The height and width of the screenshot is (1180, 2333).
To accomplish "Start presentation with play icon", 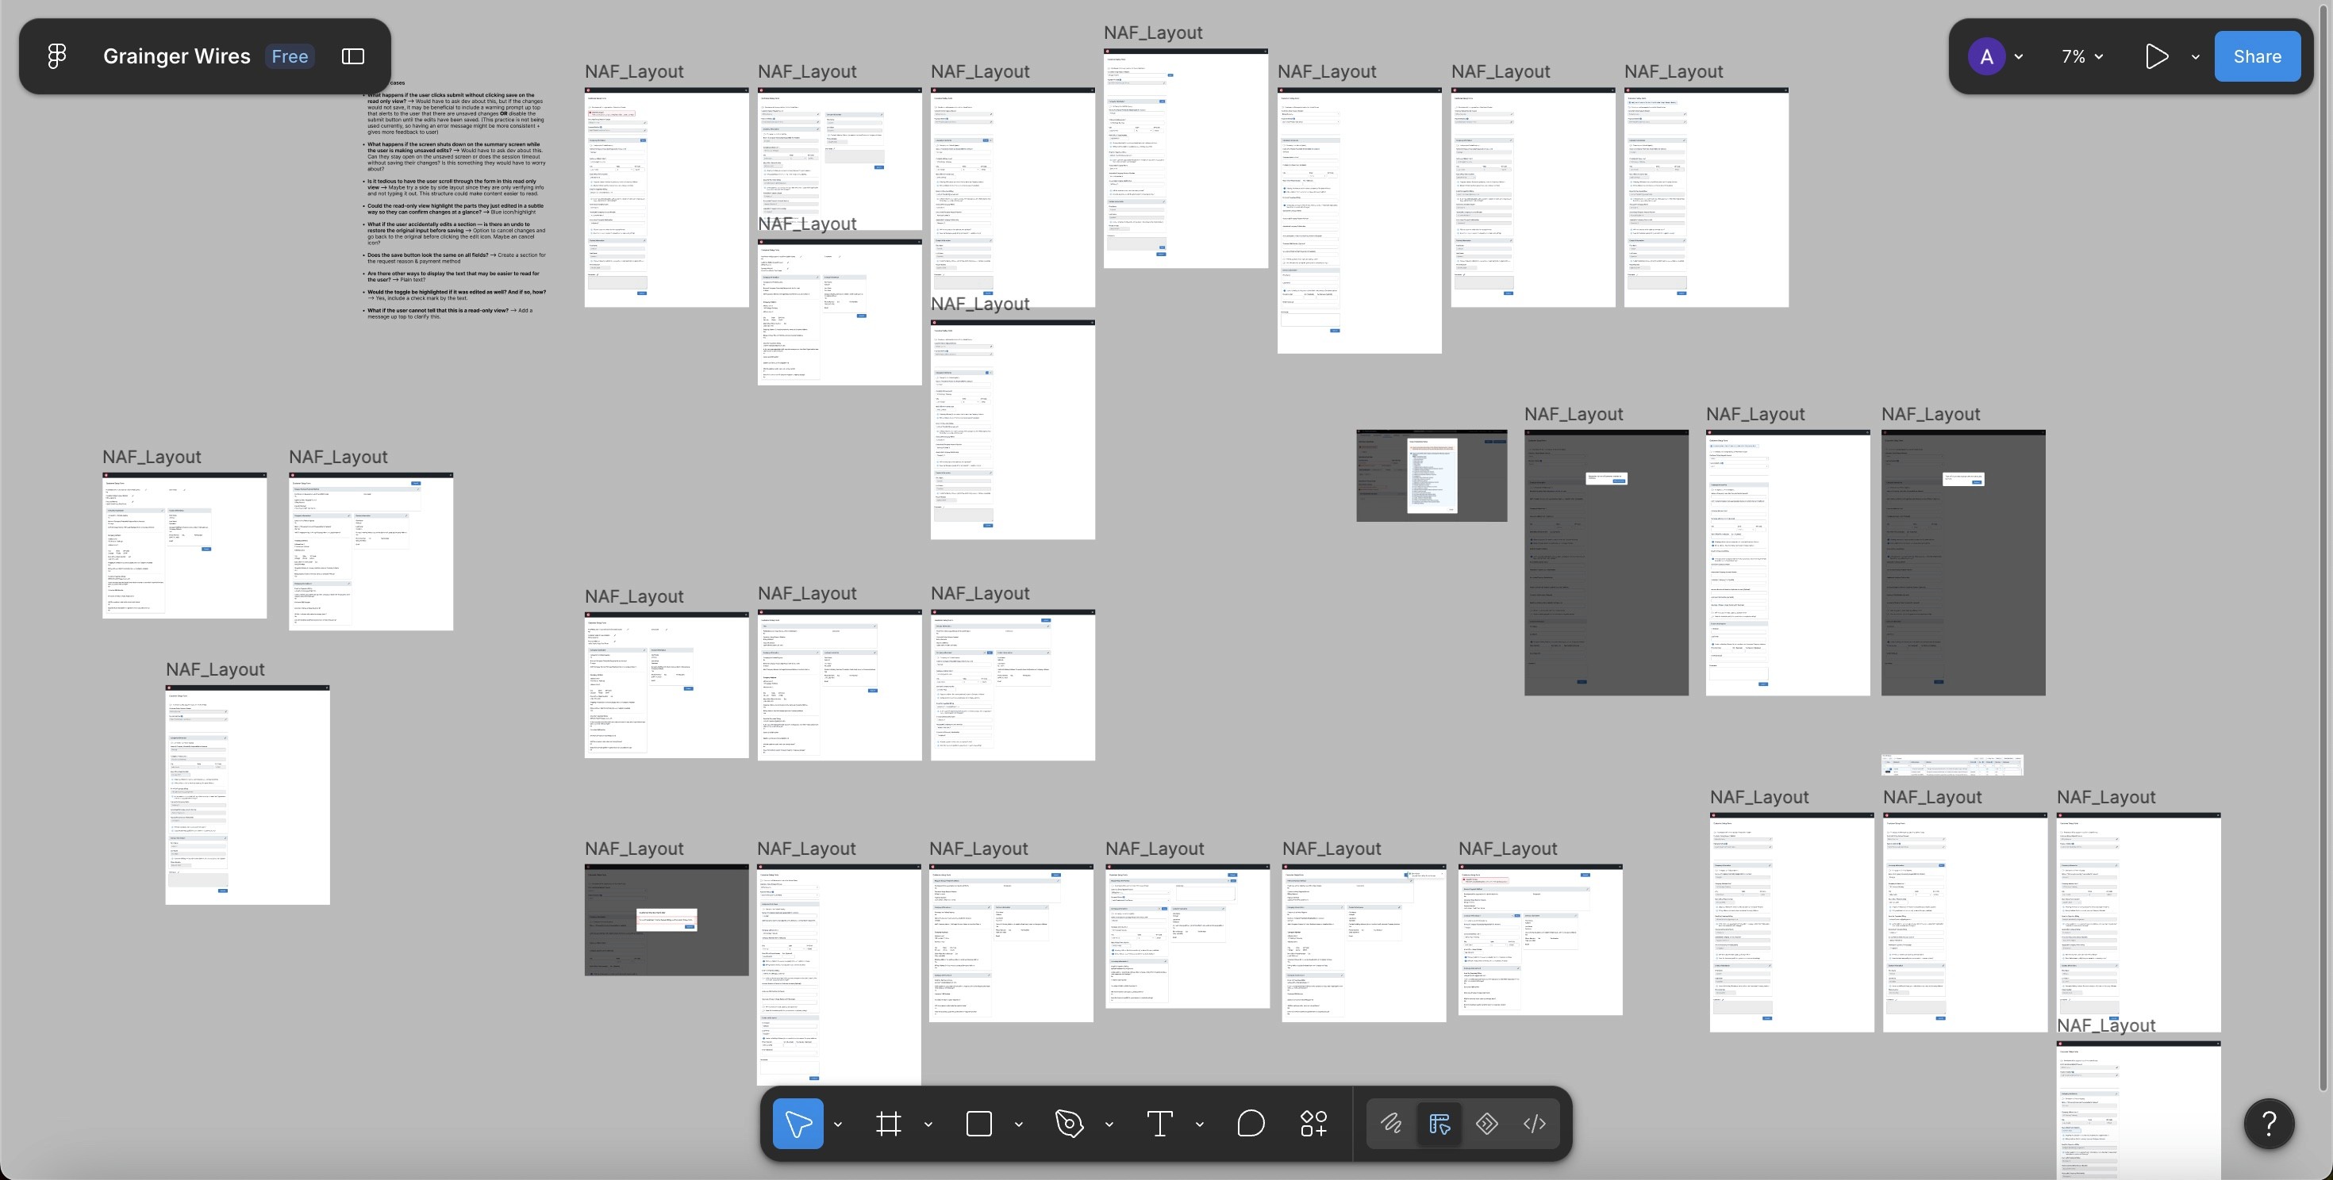I will pyautogui.click(x=2156, y=56).
